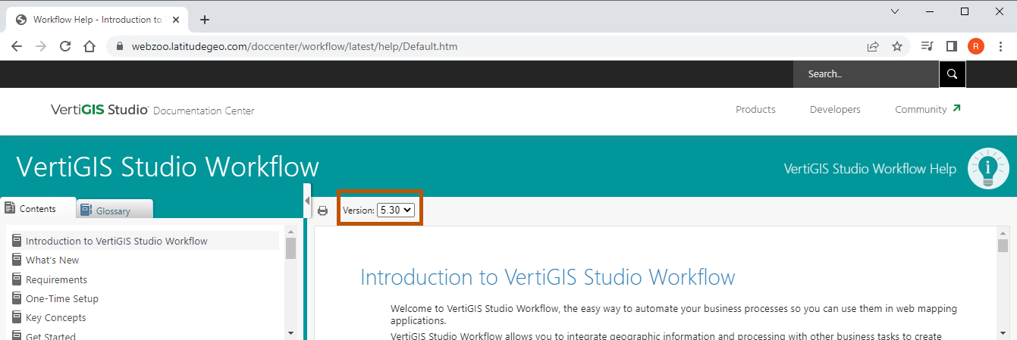
Task: Open the Community link
Action: coord(928,110)
